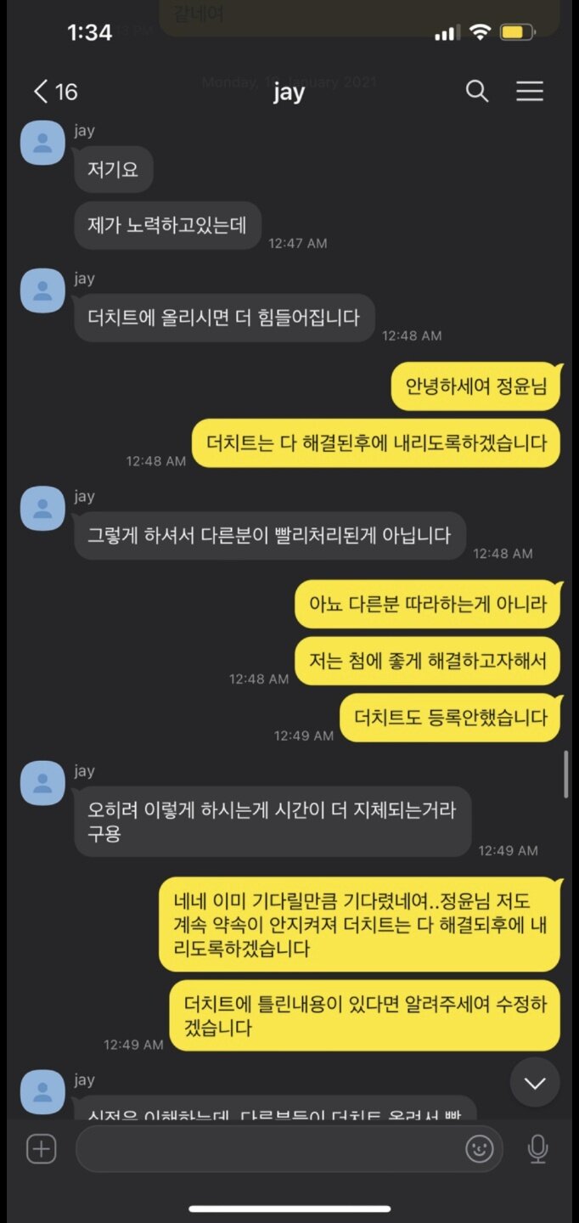Tap jay's avatar beside 오히려 이렇게 message
Image resolution: width=579 pixels, height=1223 pixels.
42,783
